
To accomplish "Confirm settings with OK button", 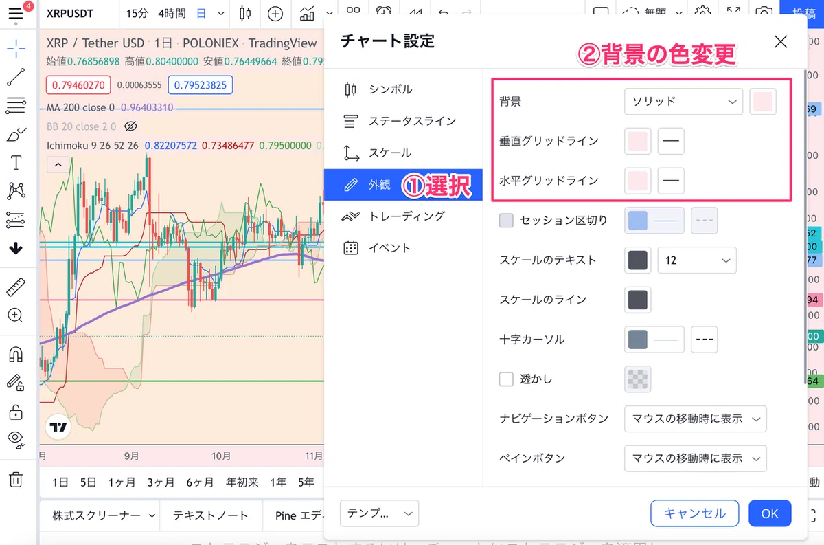I will point(770,513).
